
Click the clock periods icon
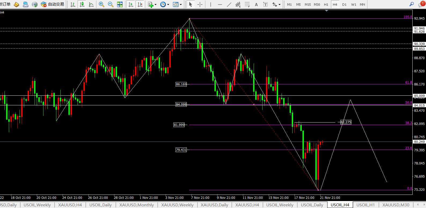point(163,4)
